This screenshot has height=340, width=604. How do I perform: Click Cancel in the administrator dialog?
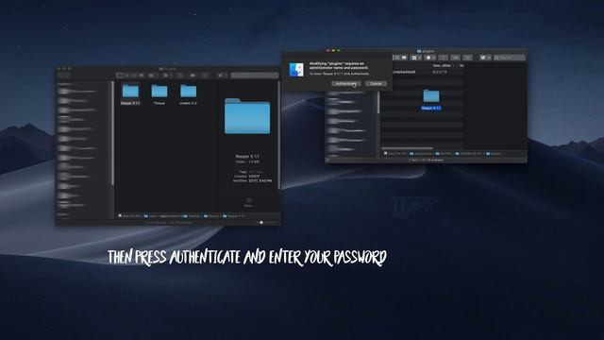(x=376, y=84)
